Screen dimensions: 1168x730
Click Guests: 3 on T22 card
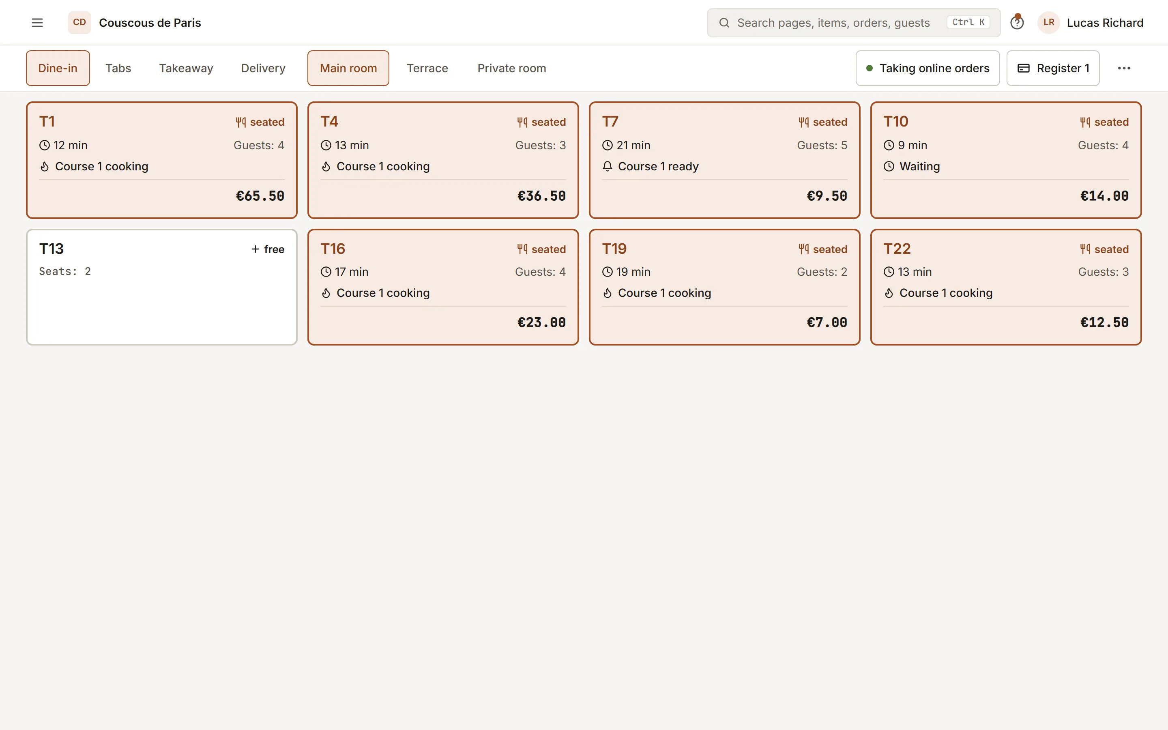pyautogui.click(x=1104, y=272)
